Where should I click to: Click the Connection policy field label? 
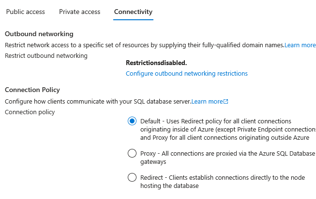30,112
